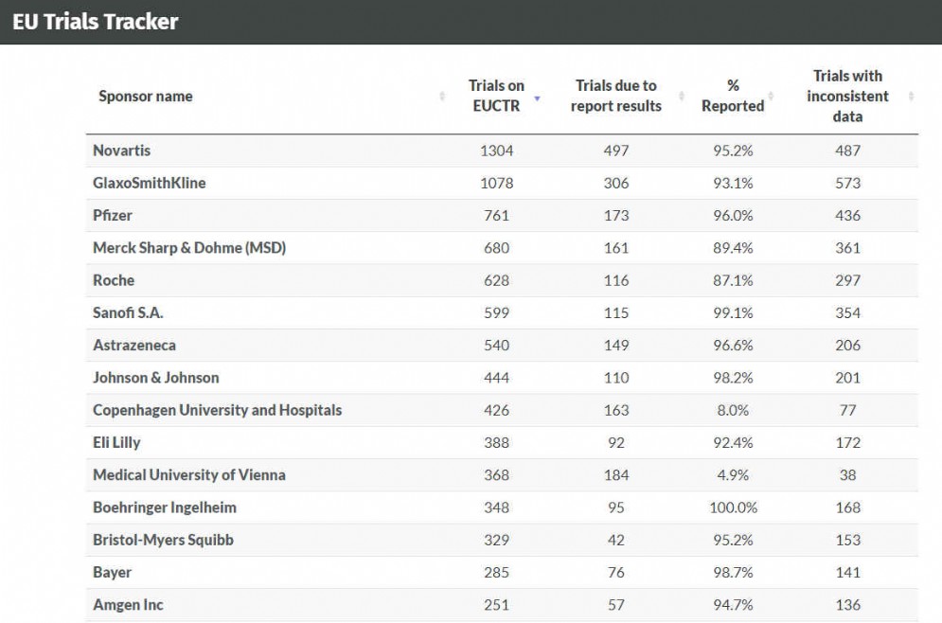Click Roche inconsistent data value 297
The width and height of the screenshot is (942, 623).
click(x=847, y=280)
